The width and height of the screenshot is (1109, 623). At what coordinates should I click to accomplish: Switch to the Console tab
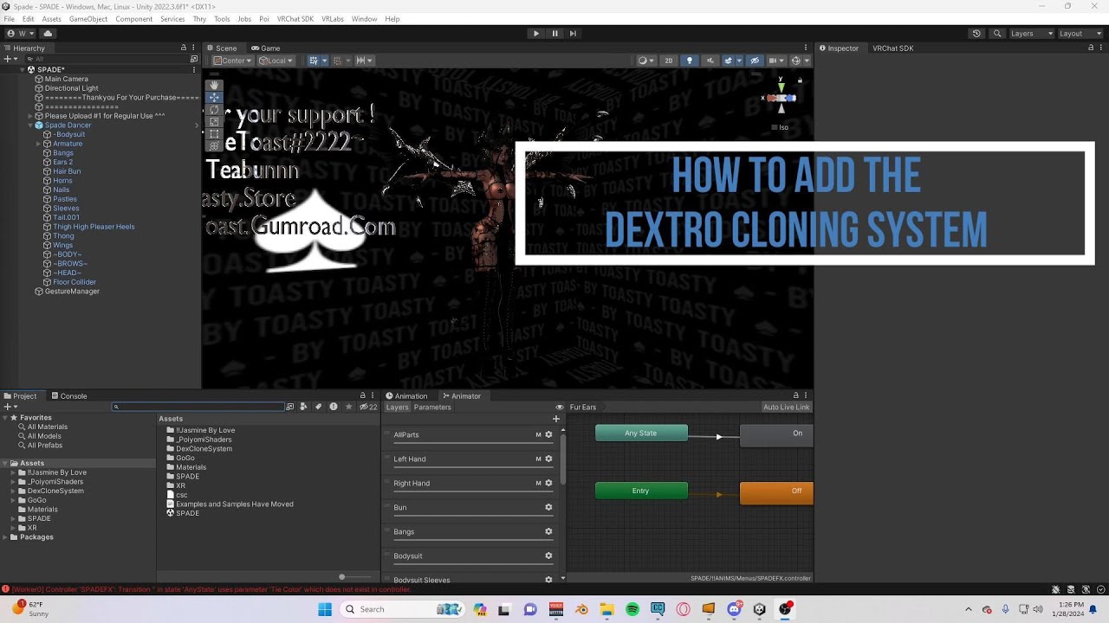tap(69, 396)
